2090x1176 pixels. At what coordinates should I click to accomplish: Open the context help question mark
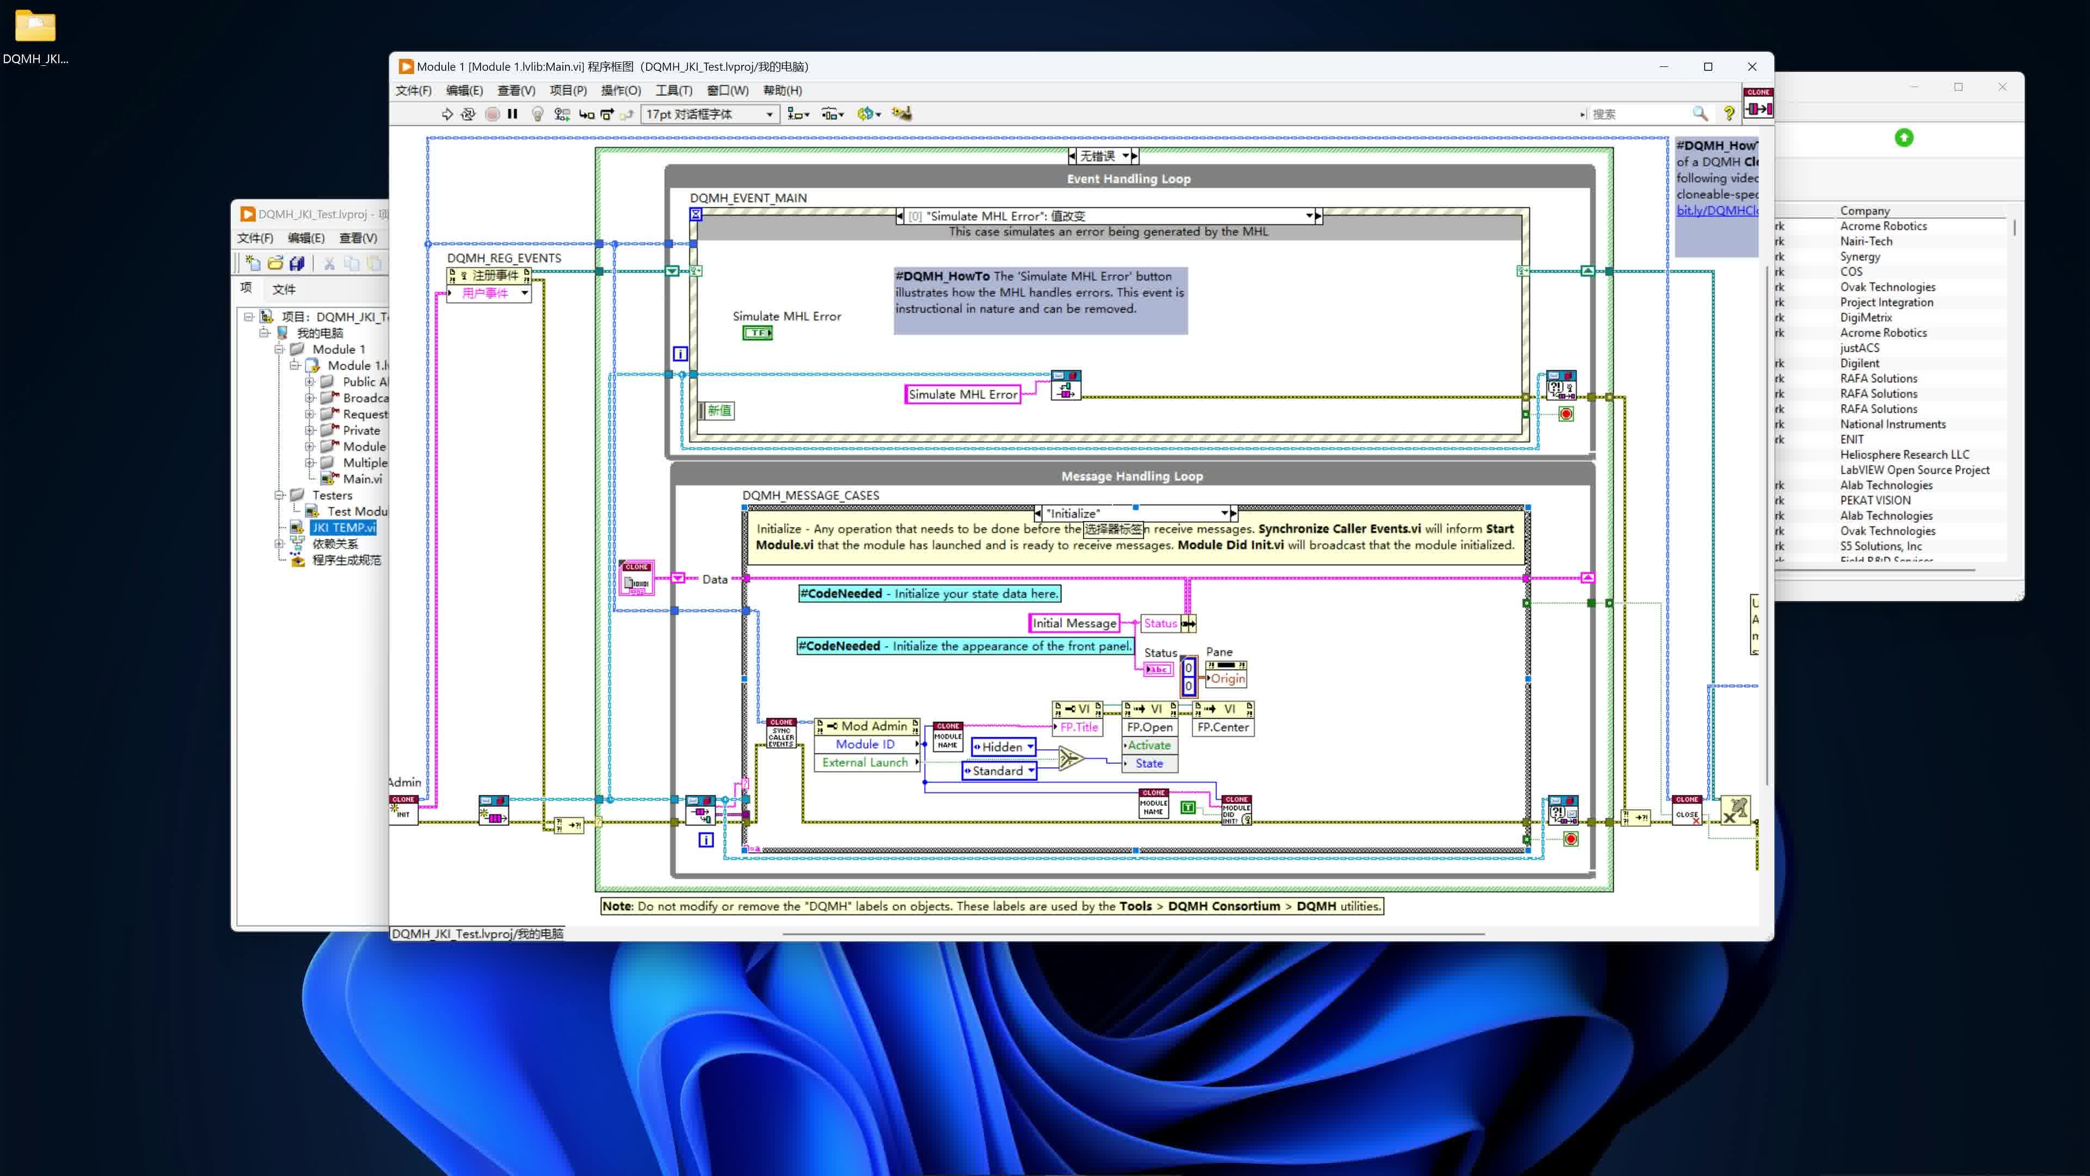point(1729,114)
